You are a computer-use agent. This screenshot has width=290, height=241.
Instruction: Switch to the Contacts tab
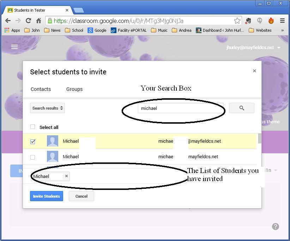pyautogui.click(x=41, y=89)
